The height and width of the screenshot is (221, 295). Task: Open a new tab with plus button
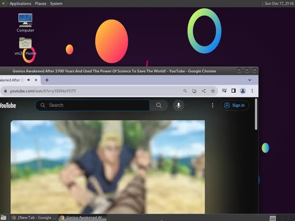click(x=47, y=80)
